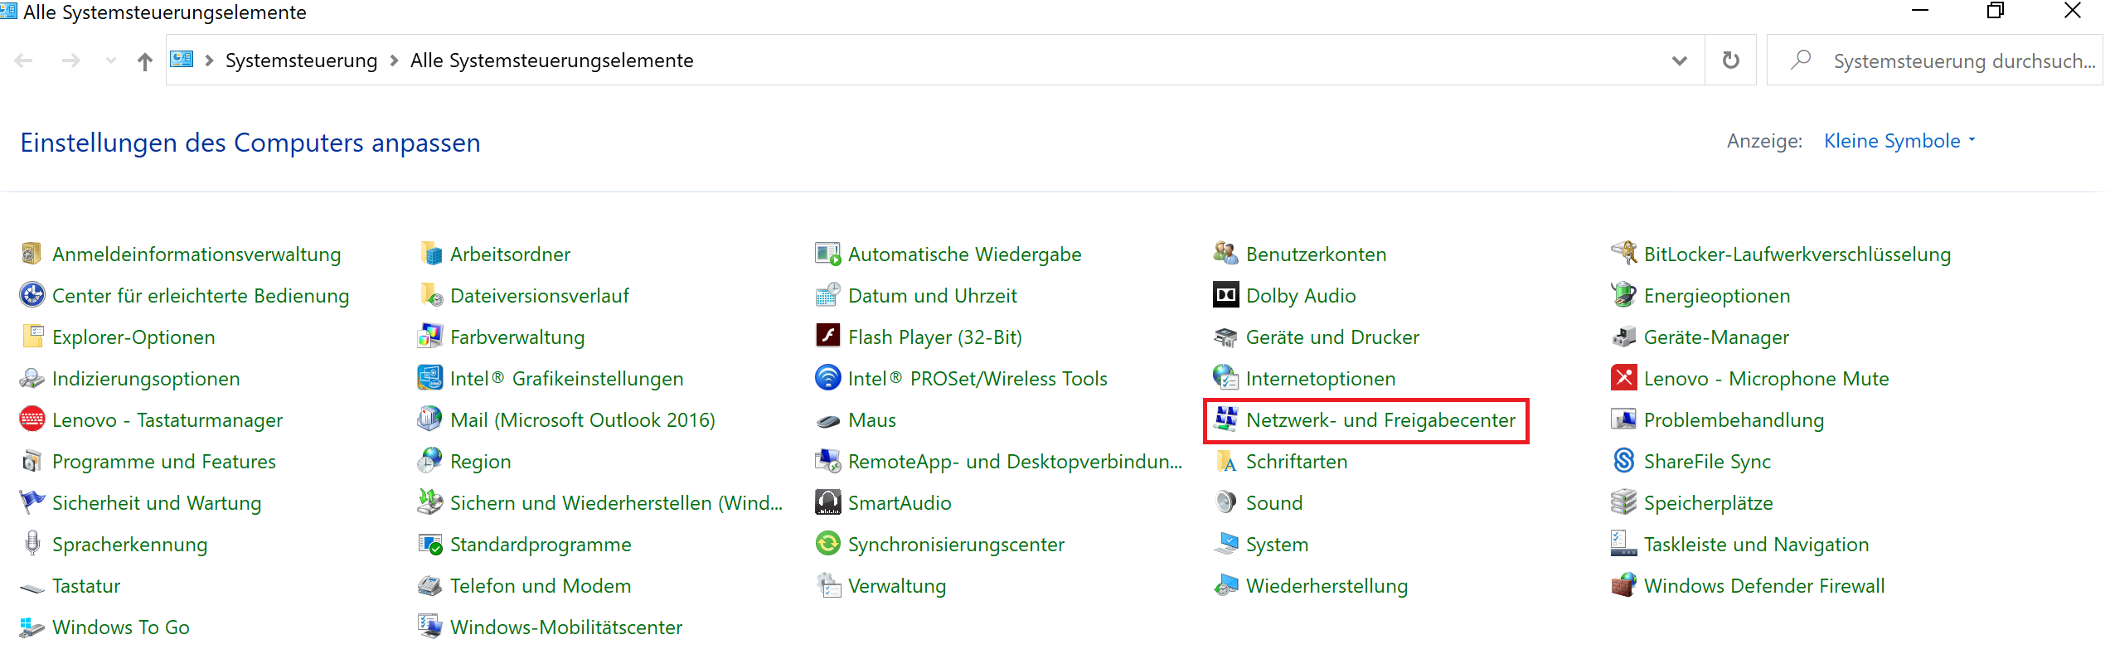
Task: Open the Anzeige Kleine Symbole dropdown
Action: [x=1899, y=141]
